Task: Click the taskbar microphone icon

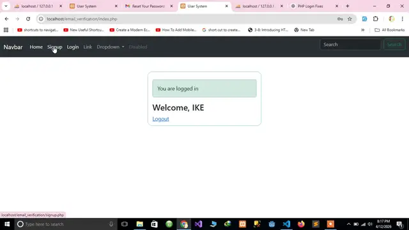Action: [111, 224]
